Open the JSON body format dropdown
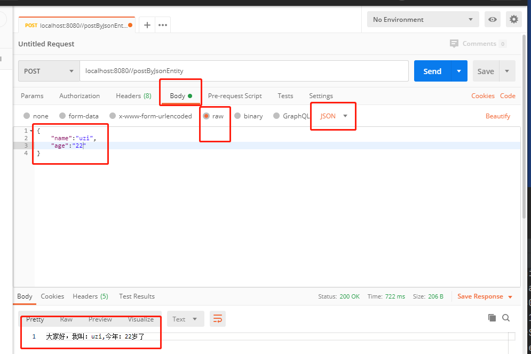This screenshot has width=531, height=354. [334, 116]
